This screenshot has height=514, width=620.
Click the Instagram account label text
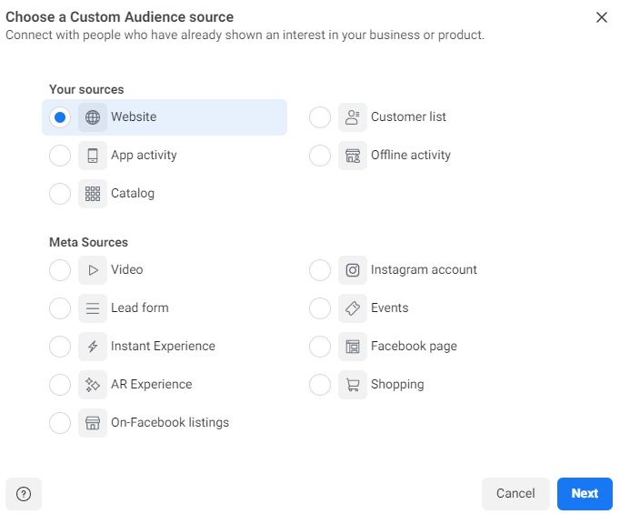tap(424, 270)
